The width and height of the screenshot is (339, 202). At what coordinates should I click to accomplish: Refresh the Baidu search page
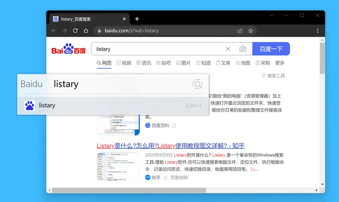(x=75, y=30)
